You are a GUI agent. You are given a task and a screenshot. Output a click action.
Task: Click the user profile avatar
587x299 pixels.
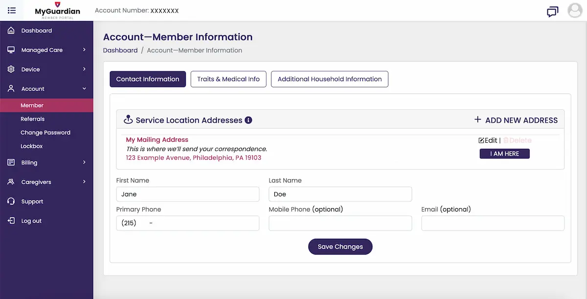(x=575, y=10)
